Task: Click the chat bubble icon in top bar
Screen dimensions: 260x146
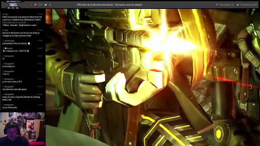Action: point(46,5)
